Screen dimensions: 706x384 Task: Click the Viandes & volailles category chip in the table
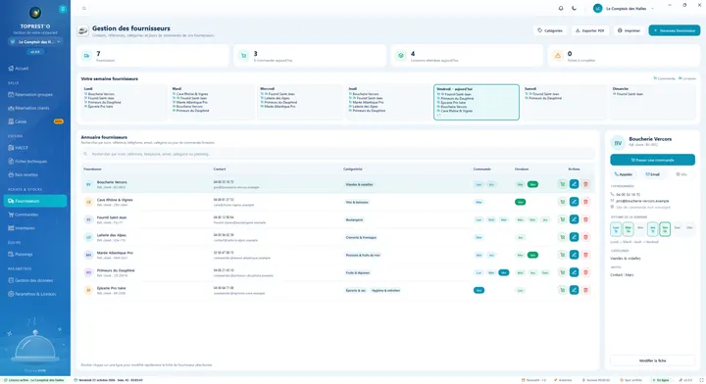(359, 184)
